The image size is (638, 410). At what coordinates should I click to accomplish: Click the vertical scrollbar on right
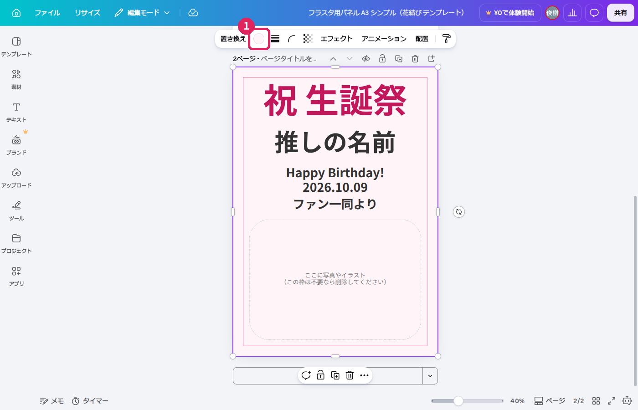[635, 292]
